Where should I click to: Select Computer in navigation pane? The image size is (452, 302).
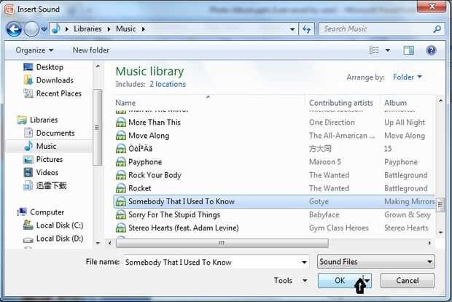(47, 212)
